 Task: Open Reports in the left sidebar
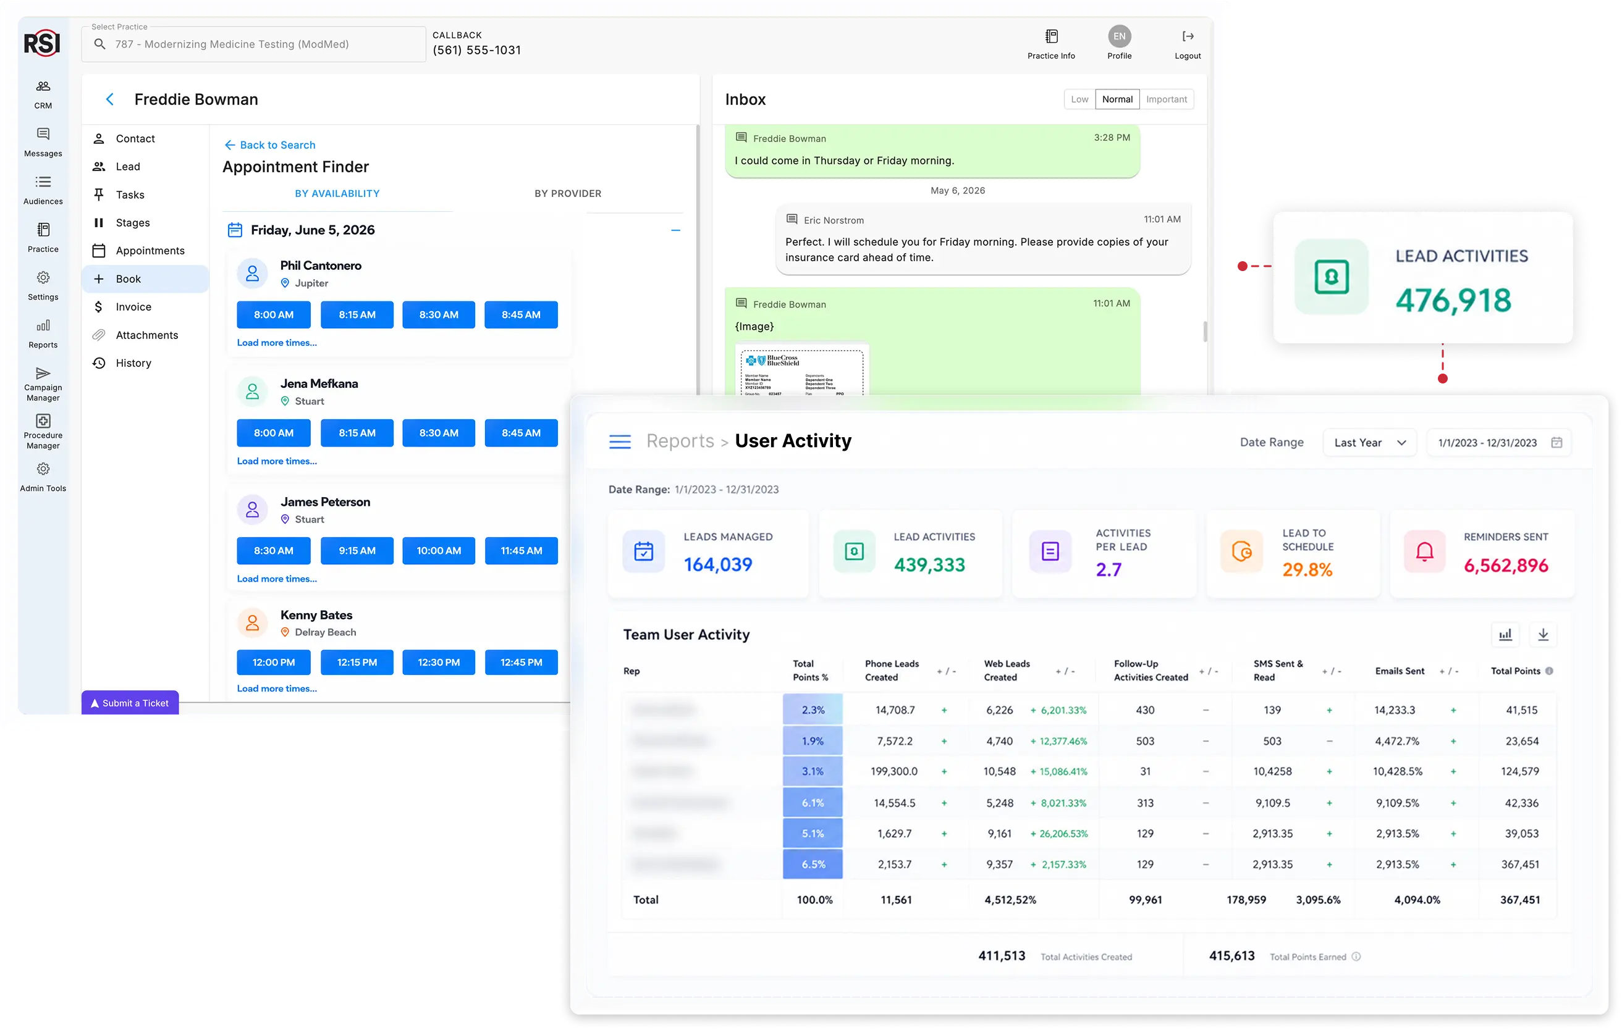(43, 333)
